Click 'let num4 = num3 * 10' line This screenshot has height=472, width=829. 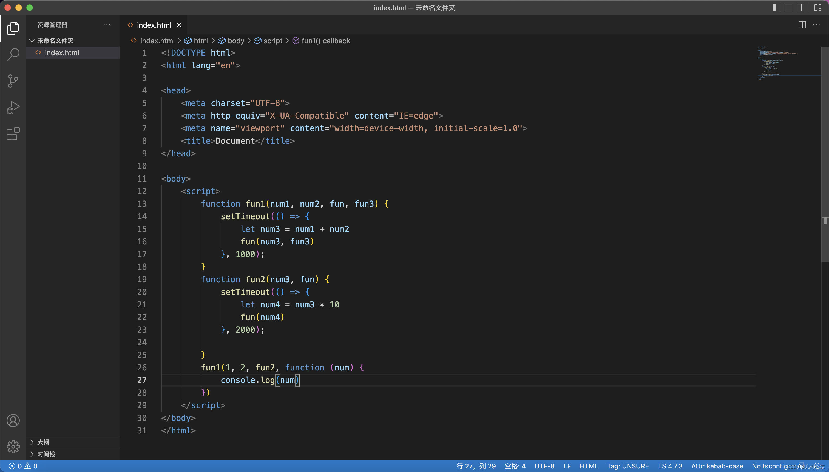[290, 304]
